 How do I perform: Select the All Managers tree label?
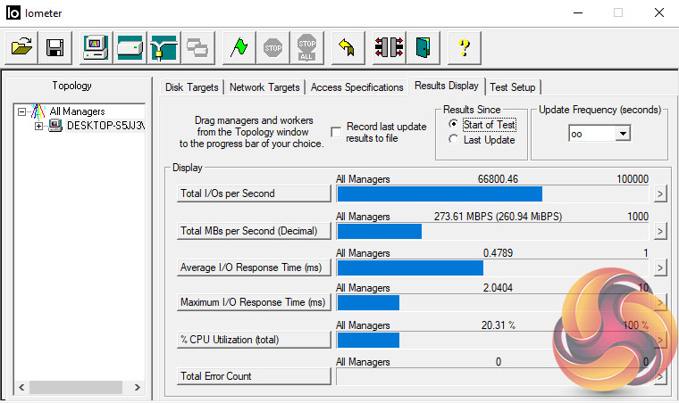click(x=77, y=111)
